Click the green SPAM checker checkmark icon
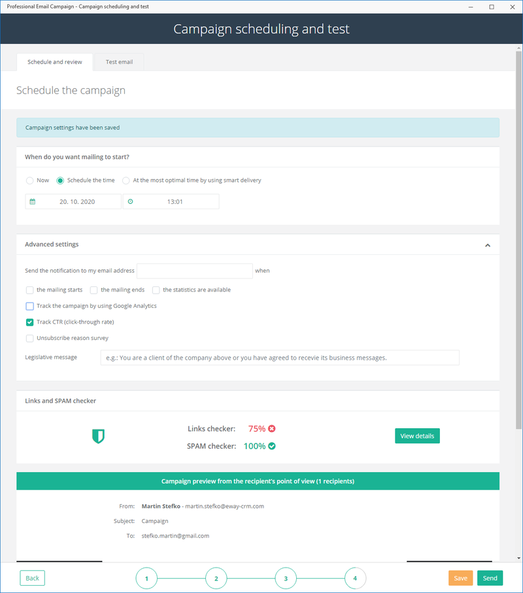This screenshot has height=593, width=523. pyautogui.click(x=272, y=446)
